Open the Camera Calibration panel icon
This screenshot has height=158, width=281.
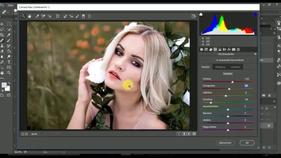(234, 50)
